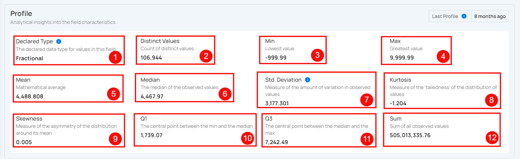Image resolution: width=520 pixels, height=159 pixels.
Task: Select the Distinct Values count 106,944
Action: pyautogui.click(x=151, y=58)
